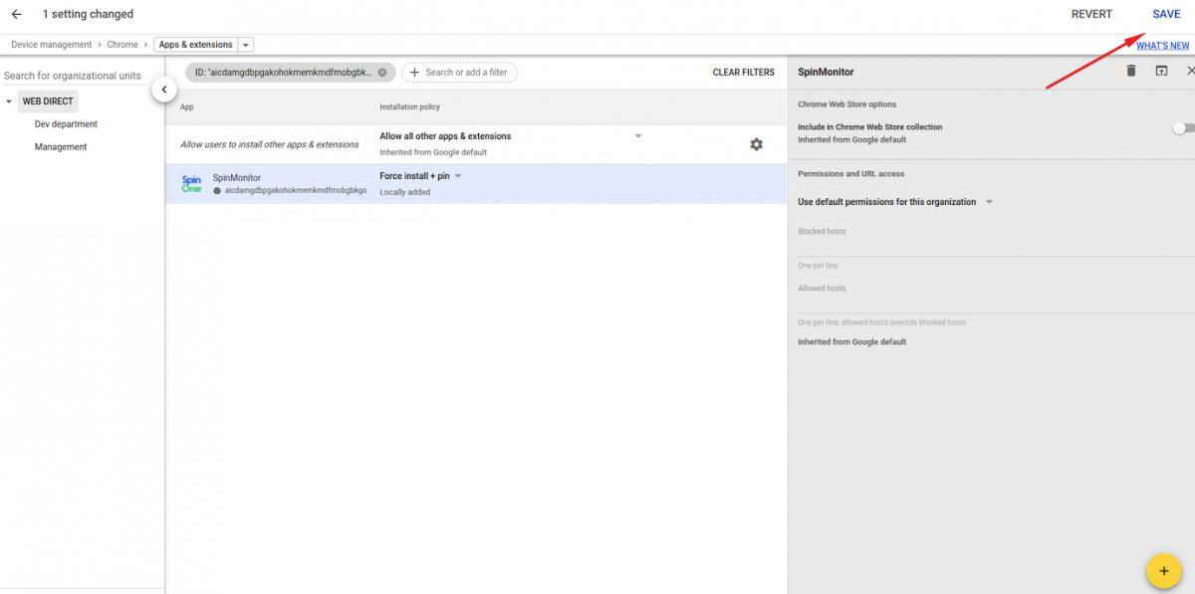Delete SpinMonitor using the trash icon
Image resolution: width=1195 pixels, height=594 pixels.
point(1130,71)
